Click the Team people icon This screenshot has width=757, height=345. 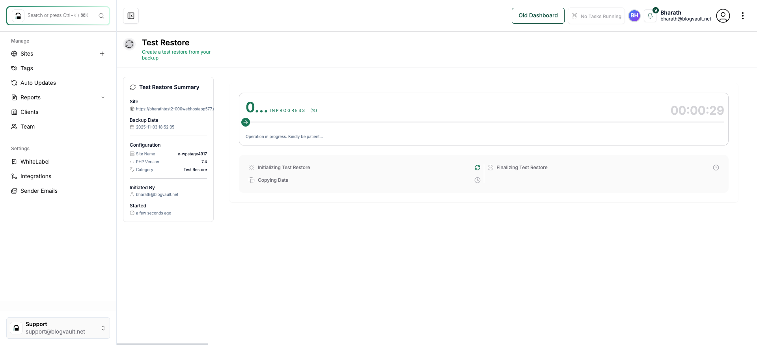pos(14,127)
